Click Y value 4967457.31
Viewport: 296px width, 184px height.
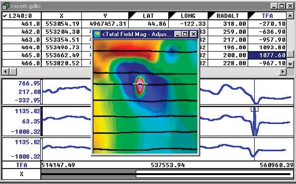pyautogui.click(x=105, y=24)
